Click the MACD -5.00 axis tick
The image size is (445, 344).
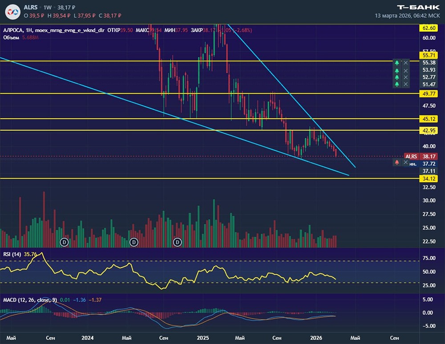click(x=429, y=326)
